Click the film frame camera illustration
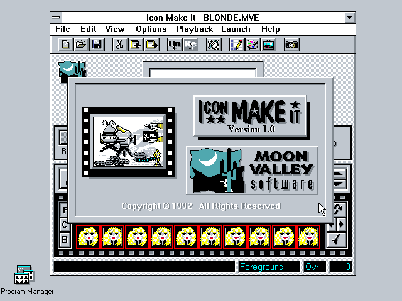This screenshot has height=301, width=402. [128, 142]
